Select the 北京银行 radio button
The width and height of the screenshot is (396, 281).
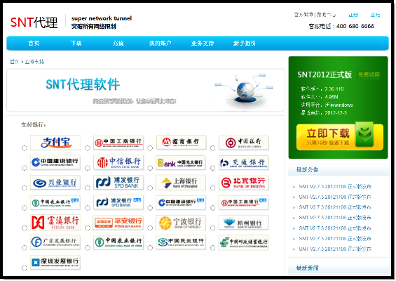[212, 188]
